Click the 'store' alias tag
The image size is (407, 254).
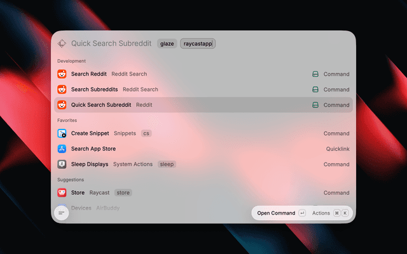[x=123, y=192]
